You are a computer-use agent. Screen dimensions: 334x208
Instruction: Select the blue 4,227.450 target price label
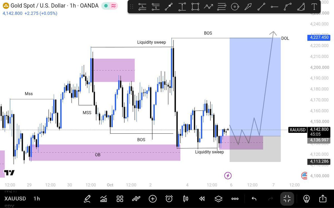(320, 37)
